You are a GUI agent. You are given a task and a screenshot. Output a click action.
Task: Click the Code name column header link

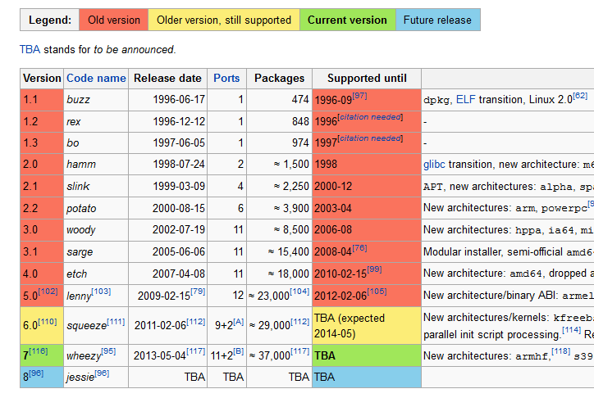96,79
